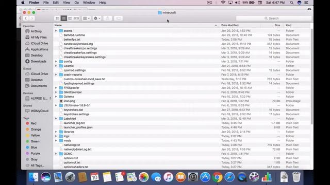Switch to column view in the toolbar
The image size is (330, 185).
point(70,18)
